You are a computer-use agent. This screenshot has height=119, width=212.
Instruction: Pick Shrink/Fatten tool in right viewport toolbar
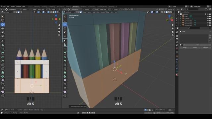(65, 88)
